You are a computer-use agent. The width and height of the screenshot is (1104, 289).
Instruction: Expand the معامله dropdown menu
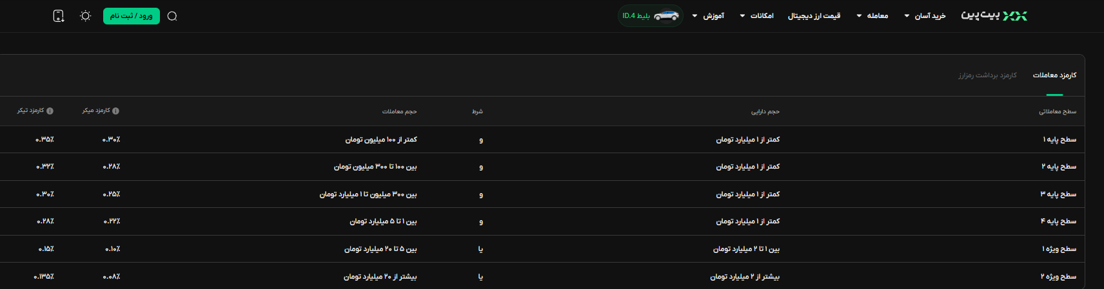872,15
